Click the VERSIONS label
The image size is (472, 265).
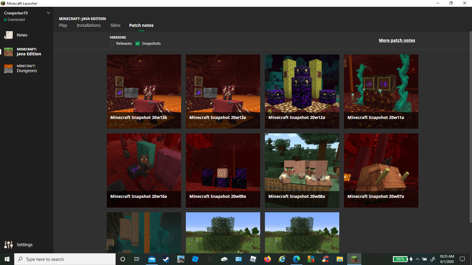point(118,37)
